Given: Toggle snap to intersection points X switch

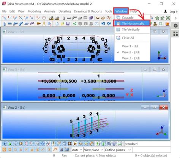Looking at the screenshot, I should click(x=26, y=150).
